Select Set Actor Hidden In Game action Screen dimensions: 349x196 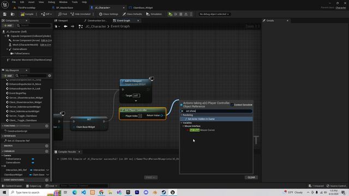(201, 119)
